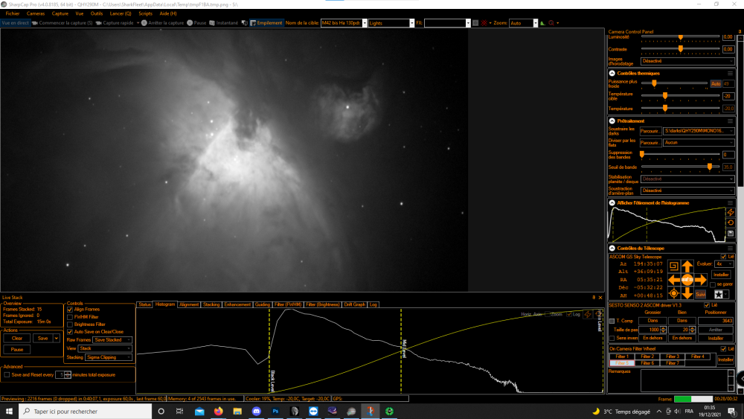Enable the FWHM Filter checkbox
The width and height of the screenshot is (744, 419).
tap(70, 317)
